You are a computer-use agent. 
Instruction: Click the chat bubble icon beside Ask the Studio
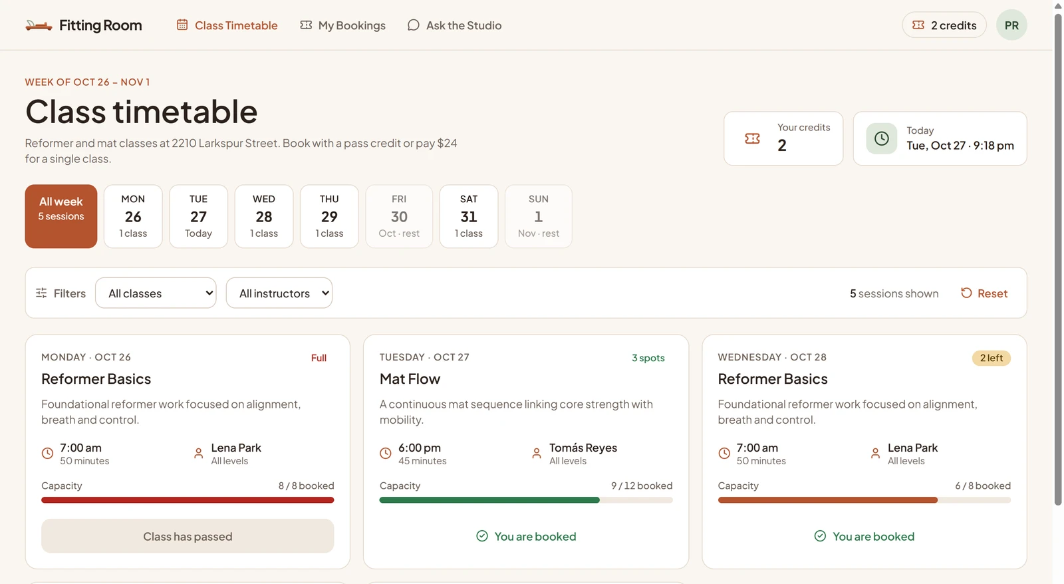coord(414,25)
